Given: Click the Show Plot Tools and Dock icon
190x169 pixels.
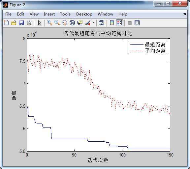Looking at the screenshot, I should (137, 23).
